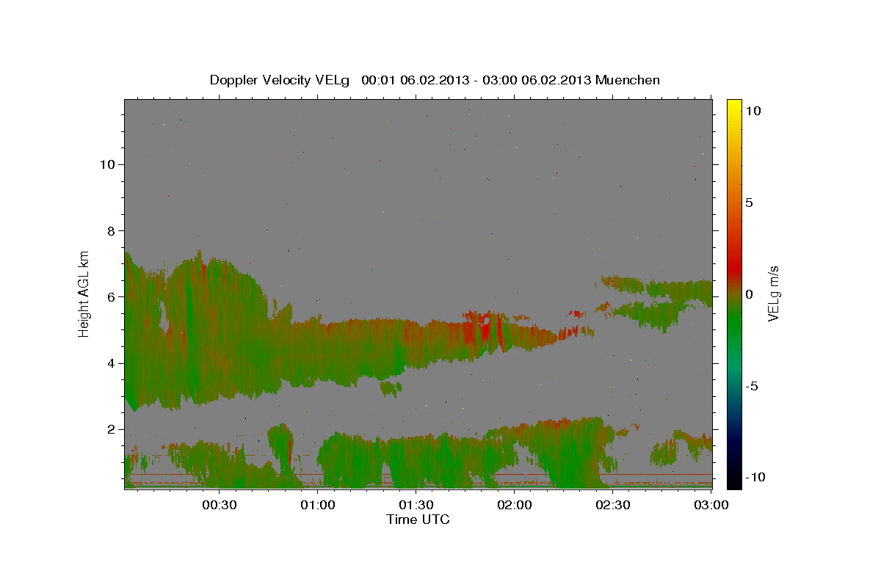Image resolution: width=881 pixels, height=587 pixels.
Task: Click the height axis value 2
Action: (111, 429)
